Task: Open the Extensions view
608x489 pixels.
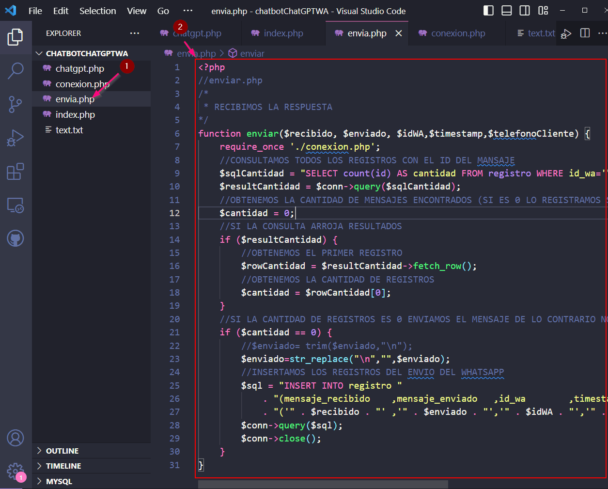Action: (x=16, y=171)
